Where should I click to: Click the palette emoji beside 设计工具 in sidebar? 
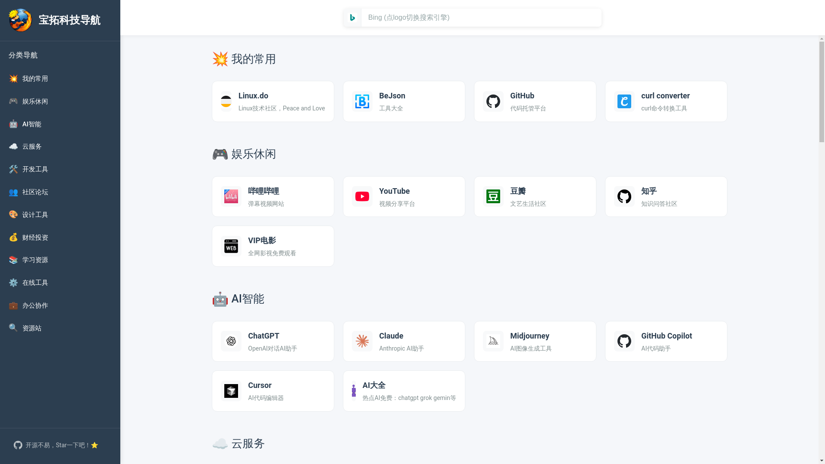tap(13, 214)
